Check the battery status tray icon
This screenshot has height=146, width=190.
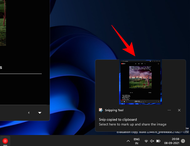(158, 141)
